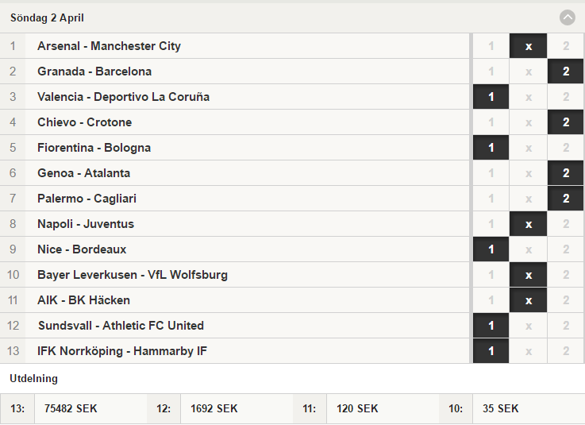Select 1 for Arsenal - Manchester City
585x425 pixels.
point(491,46)
